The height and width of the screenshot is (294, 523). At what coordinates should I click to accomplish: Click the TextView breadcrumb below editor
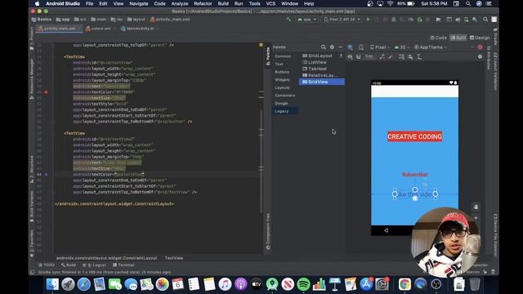tap(174, 258)
